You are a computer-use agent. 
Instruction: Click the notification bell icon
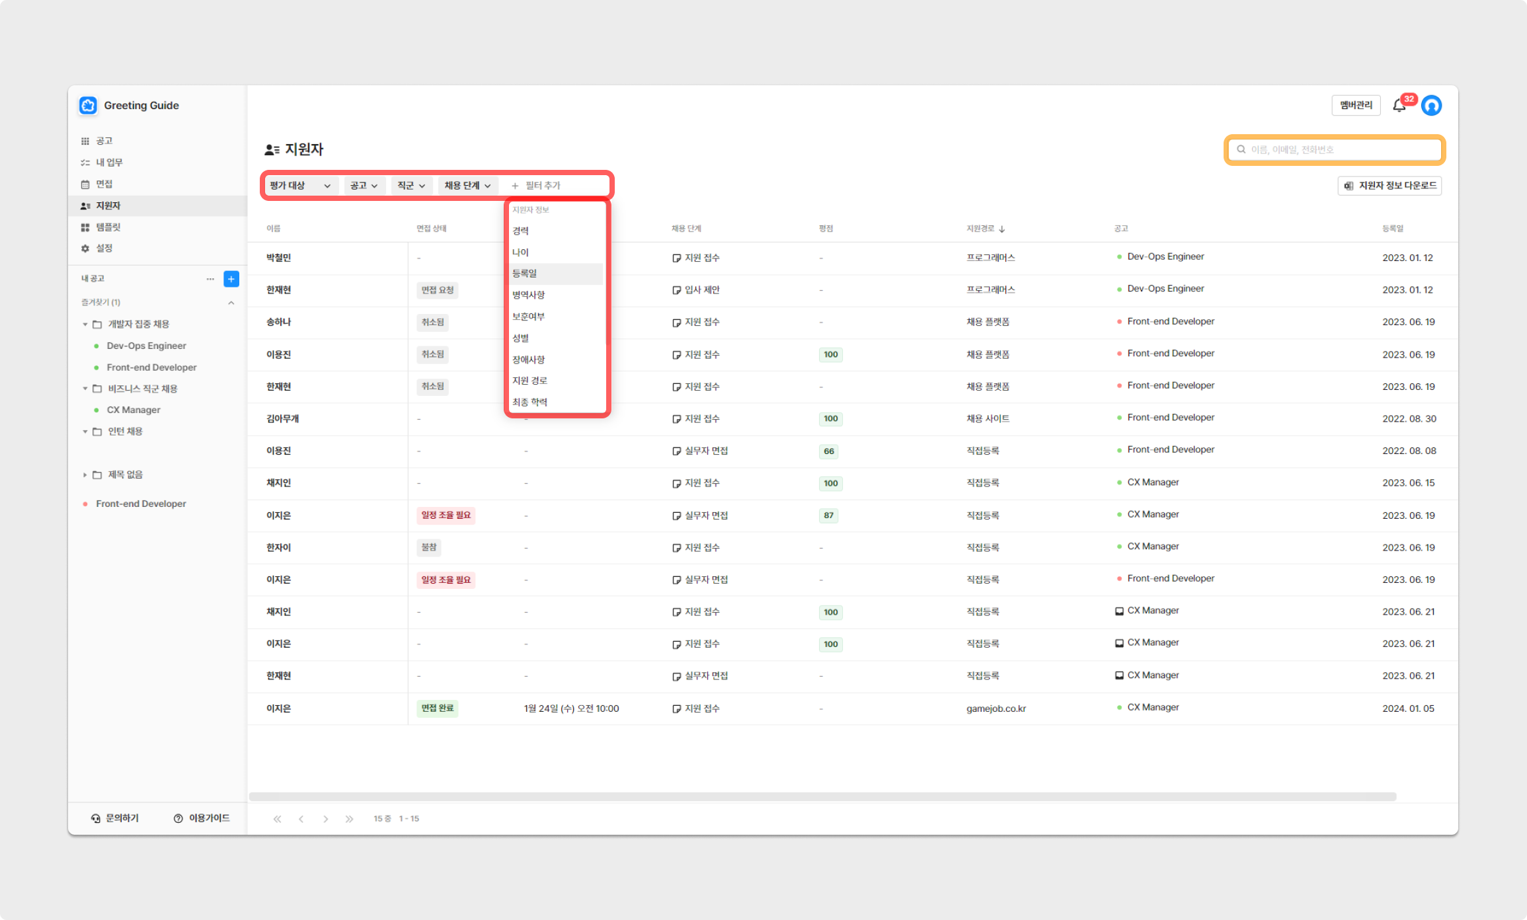(1399, 106)
